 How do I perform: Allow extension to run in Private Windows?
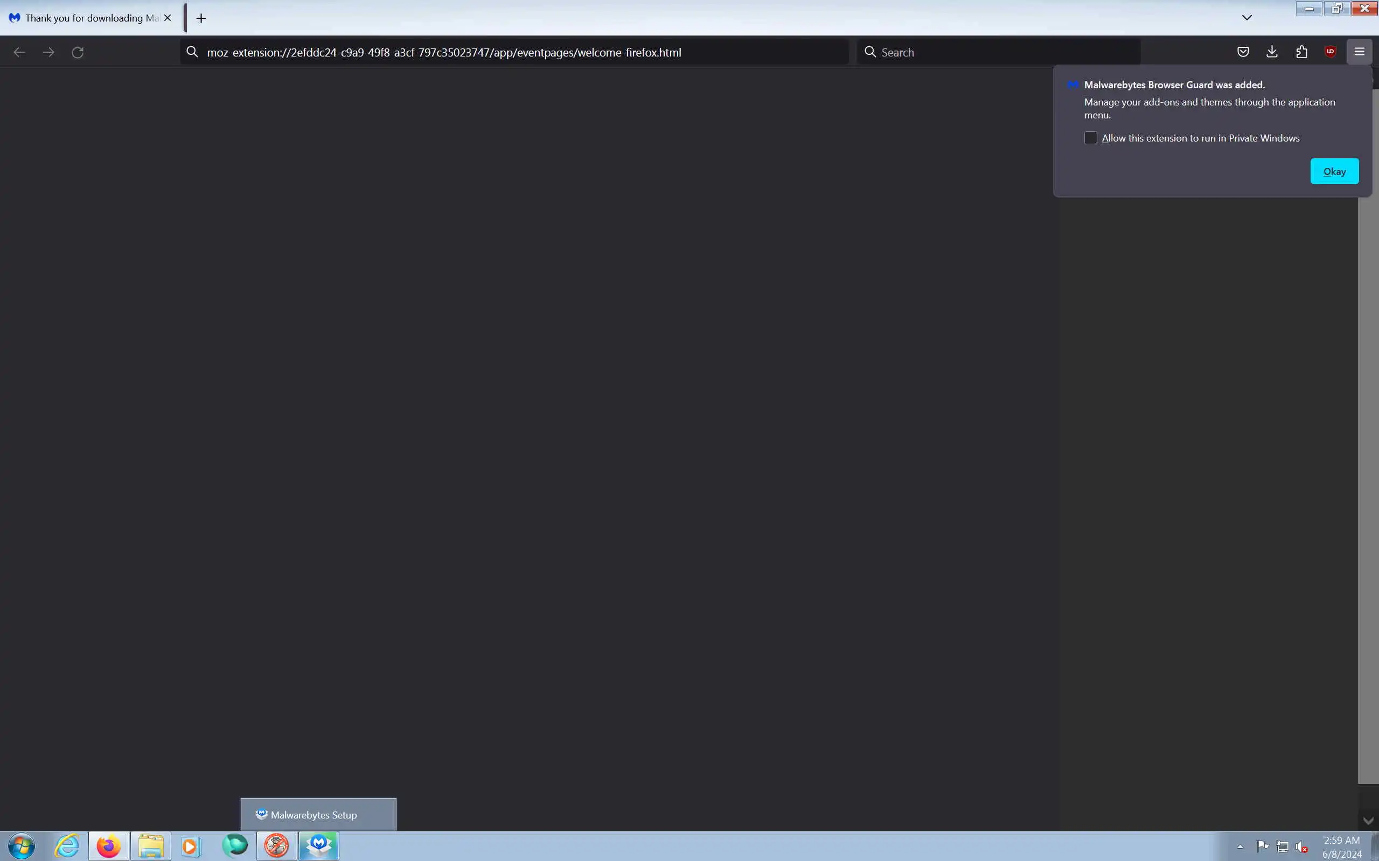pos(1090,138)
